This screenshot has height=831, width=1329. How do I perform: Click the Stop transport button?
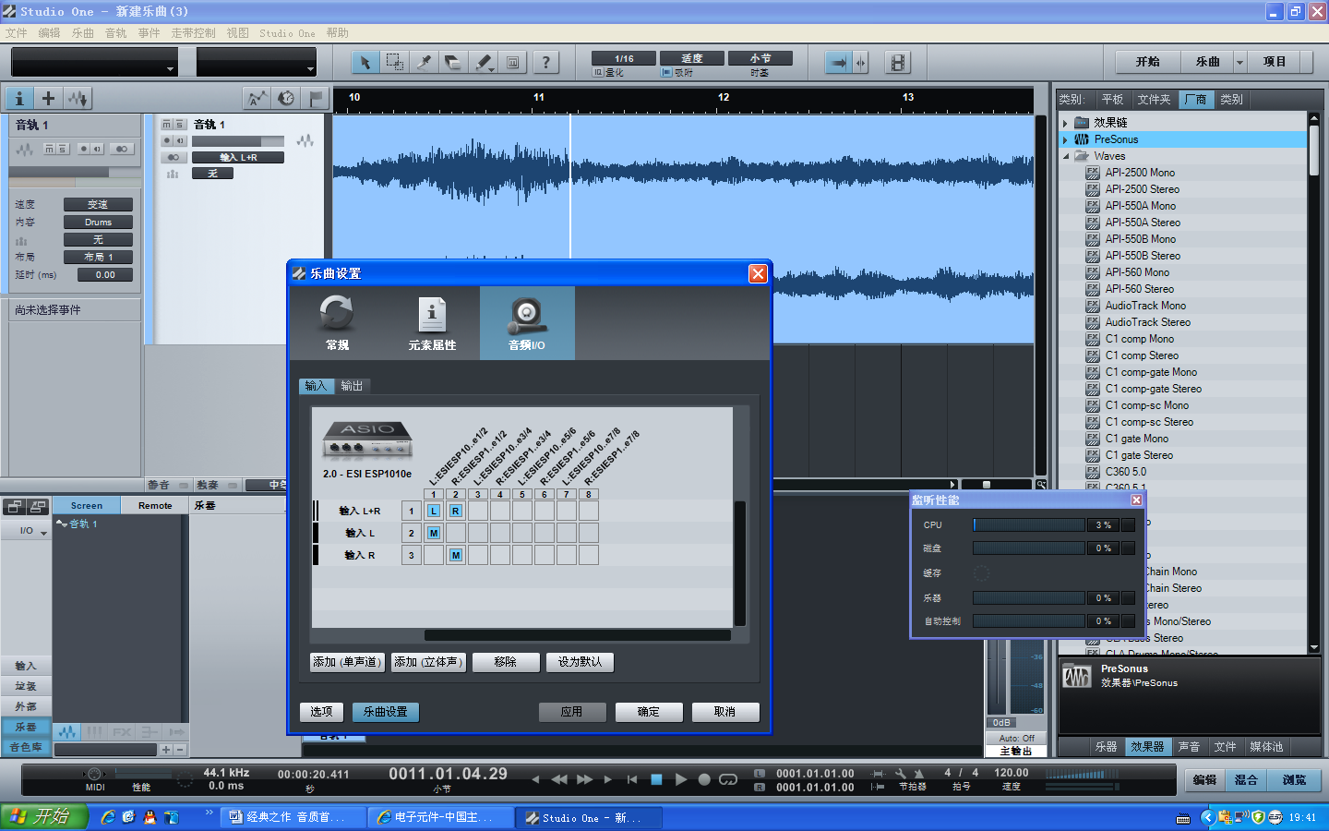(x=656, y=779)
